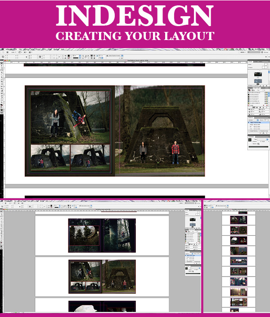Select the Selection tool in top screenshot toolbox
Image resolution: width=270 pixels, height=317 pixels.
click(1, 63)
